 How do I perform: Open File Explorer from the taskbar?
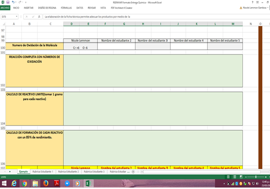click(35, 184)
